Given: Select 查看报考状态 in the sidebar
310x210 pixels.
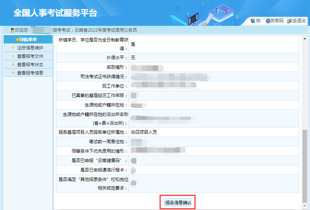Looking at the screenshot, I should coord(30,65).
